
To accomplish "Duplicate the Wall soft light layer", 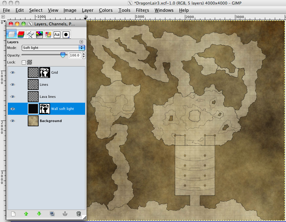I will (52, 214).
